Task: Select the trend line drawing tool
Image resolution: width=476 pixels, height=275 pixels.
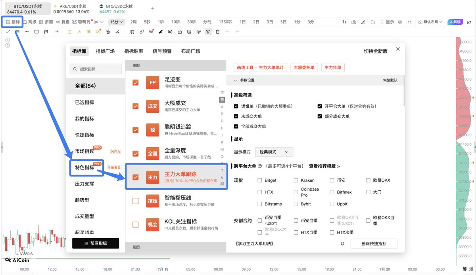Action: (x=8, y=32)
